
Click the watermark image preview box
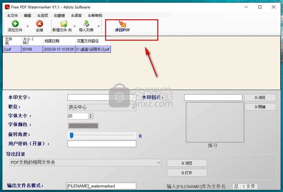coord(215,122)
